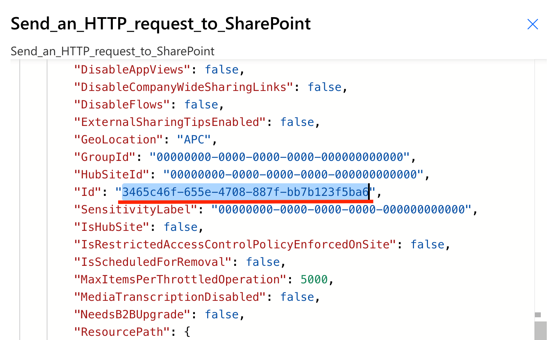The image size is (558, 340).
Task: Click the all-zero HubSiteId GUID value
Action: pyautogui.click(x=293, y=175)
